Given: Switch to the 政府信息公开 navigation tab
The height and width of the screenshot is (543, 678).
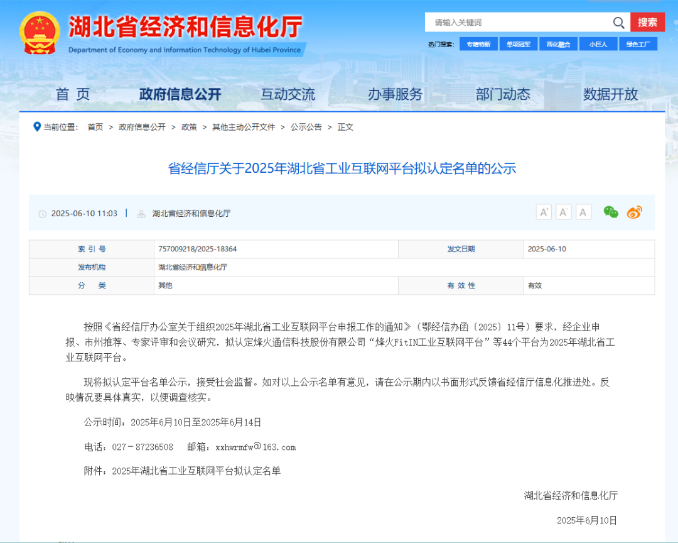Looking at the screenshot, I should 181,94.
